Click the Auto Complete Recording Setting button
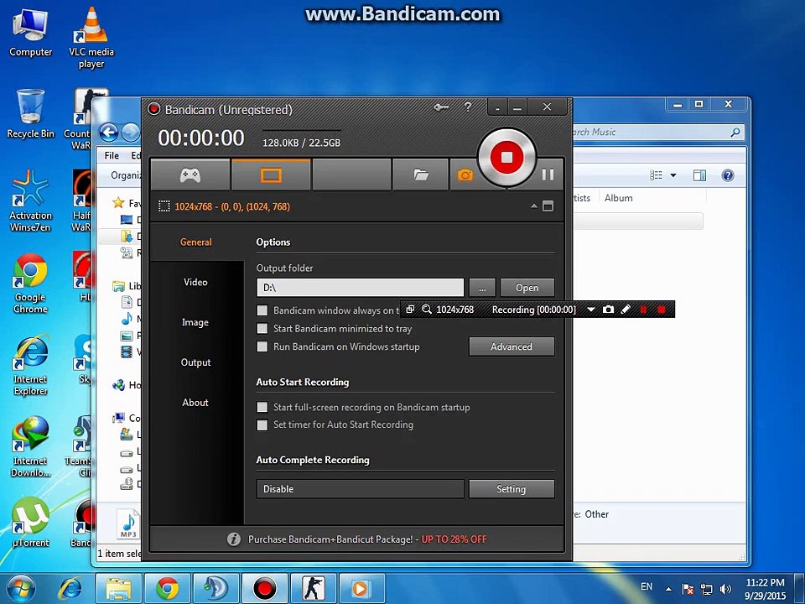 (x=512, y=489)
